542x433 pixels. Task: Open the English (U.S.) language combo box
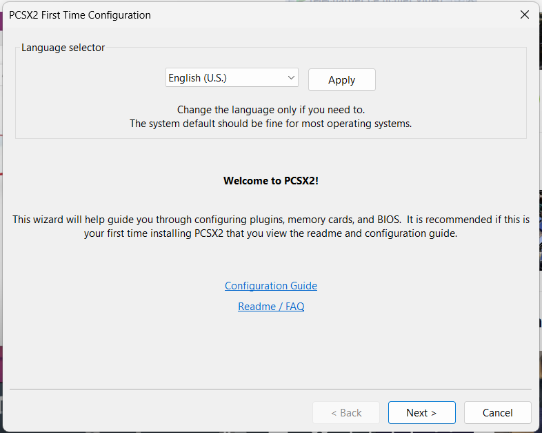pos(232,77)
